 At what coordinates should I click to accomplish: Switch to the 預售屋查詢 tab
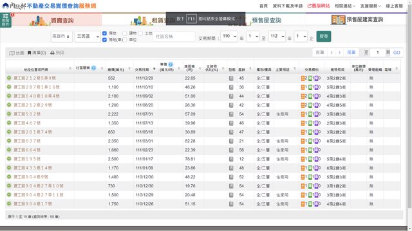pyautogui.click(x=267, y=20)
